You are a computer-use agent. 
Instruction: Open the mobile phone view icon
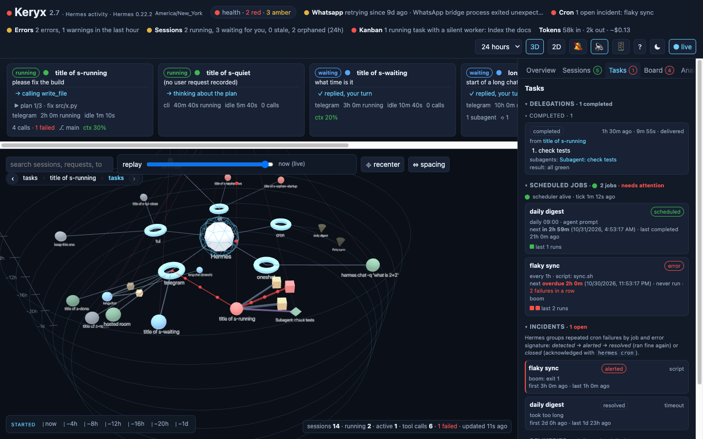coord(621,47)
